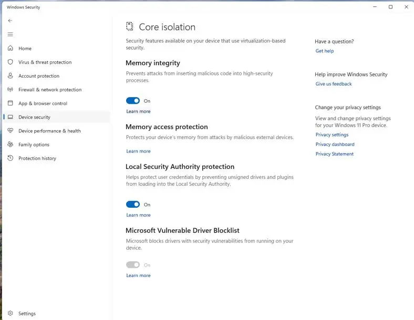This screenshot has height=320, width=414.
Task: Open Settings at sidebar bottom
Action: 27,313
